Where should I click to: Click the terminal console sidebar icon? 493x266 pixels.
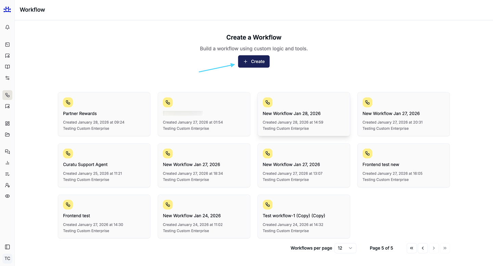pos(7,45)
